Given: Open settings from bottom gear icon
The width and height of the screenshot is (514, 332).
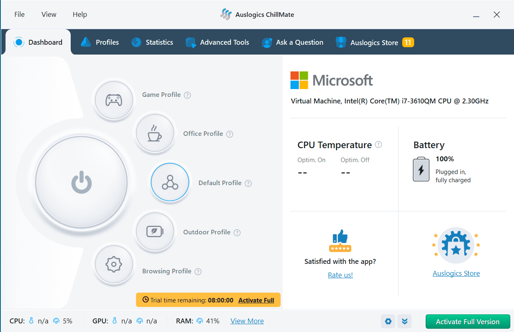Looking at the screenshot, I should 388,321.
